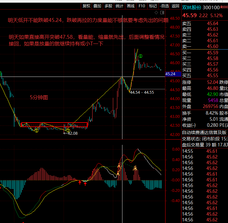Image resolution: width=228 pixels, height=223 pixels.
Task: Click the 卖五 price 45.64
Action: tap(213, 24)
